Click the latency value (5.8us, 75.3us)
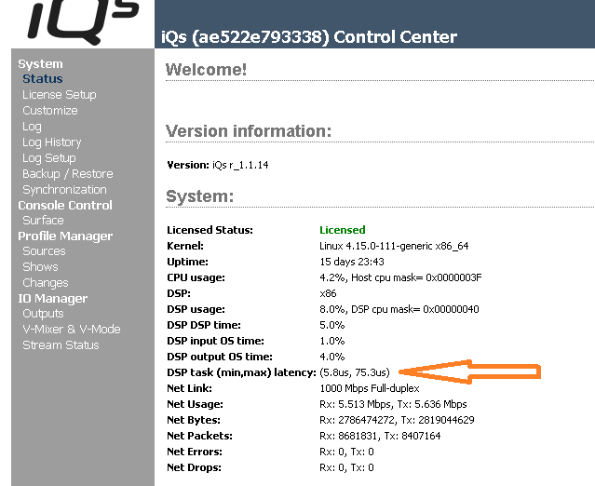Viewport: 595px width, 486px height. 355,372
